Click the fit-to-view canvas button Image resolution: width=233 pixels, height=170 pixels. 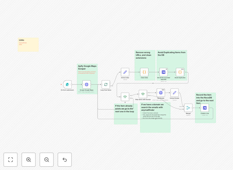11,160
